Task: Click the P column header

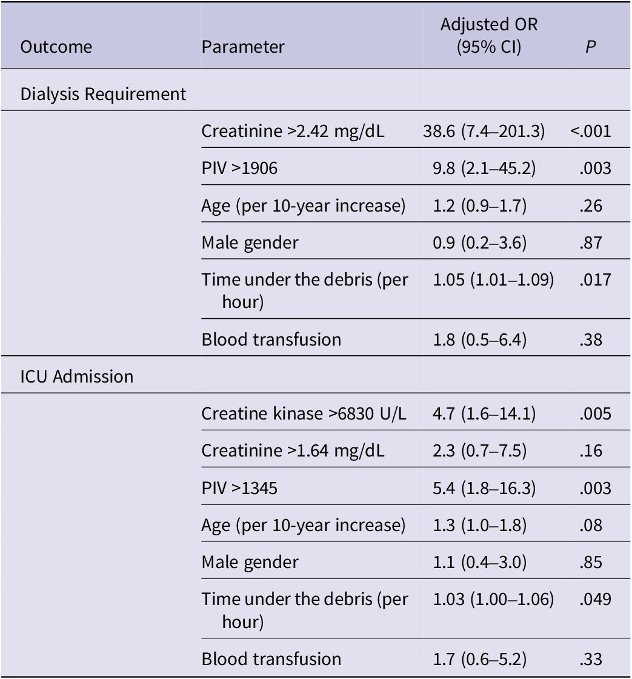Action: point(590,47)
